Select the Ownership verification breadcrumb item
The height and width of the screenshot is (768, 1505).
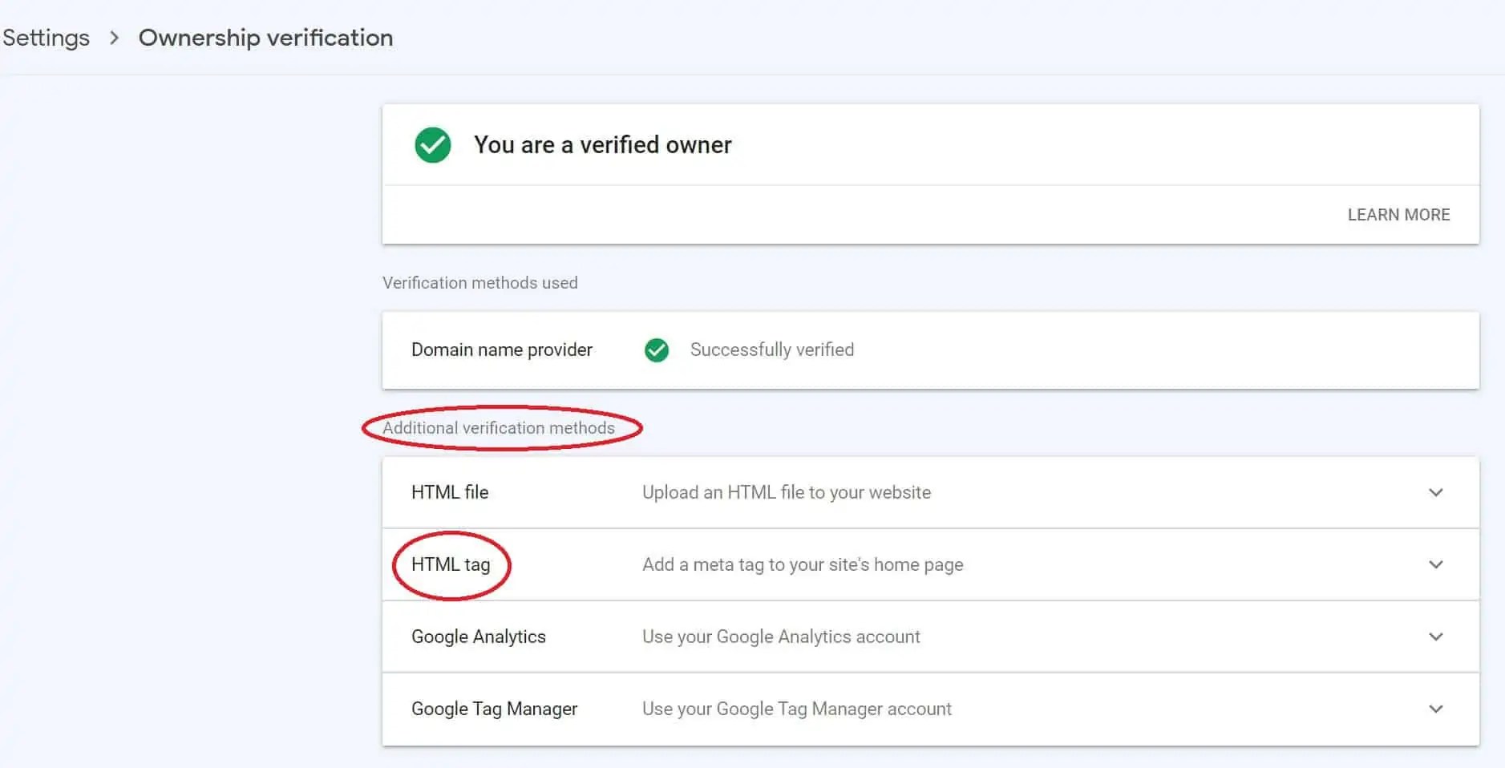265,37
